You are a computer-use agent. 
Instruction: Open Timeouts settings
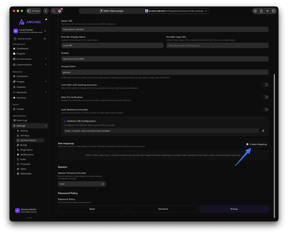point(25,164)
